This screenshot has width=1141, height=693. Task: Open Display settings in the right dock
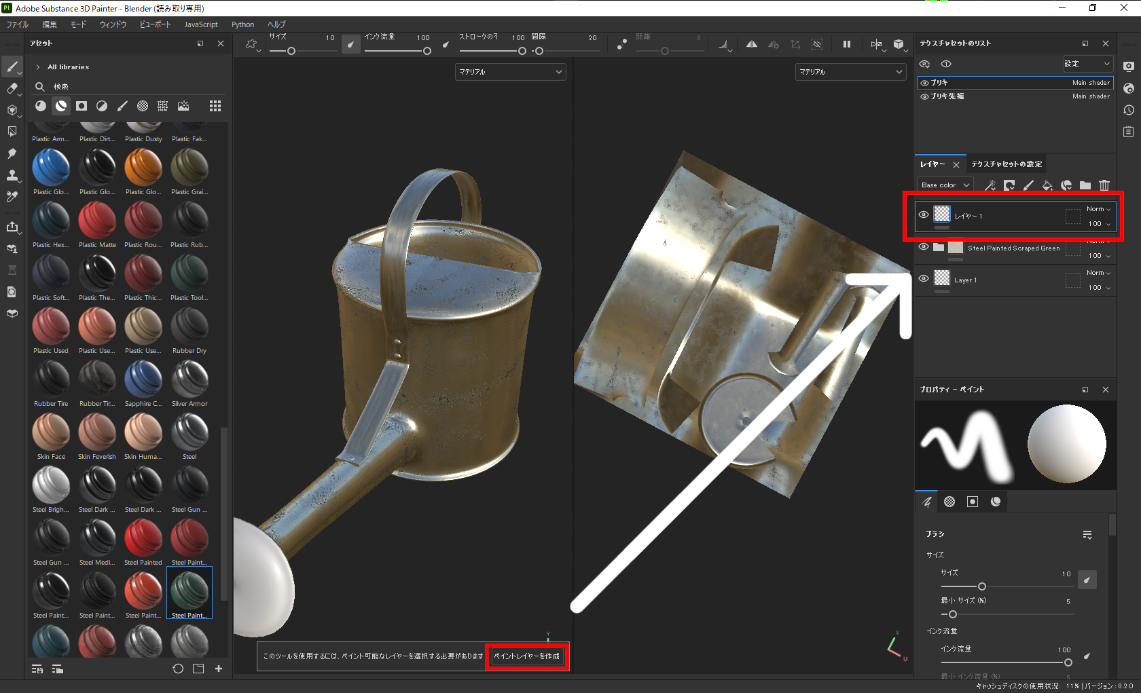(1129, 67)
